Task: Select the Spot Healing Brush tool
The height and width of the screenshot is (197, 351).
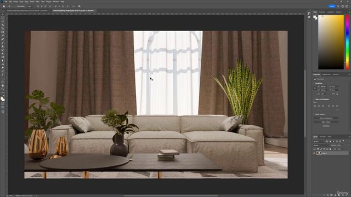Action: pyautogui.click(x=3, y=39)
